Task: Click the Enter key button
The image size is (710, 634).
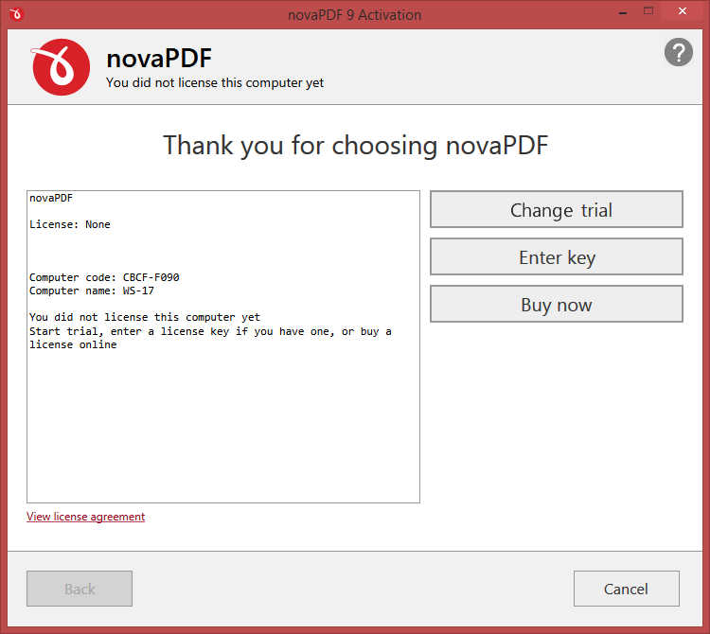Action: pos(557,257)
